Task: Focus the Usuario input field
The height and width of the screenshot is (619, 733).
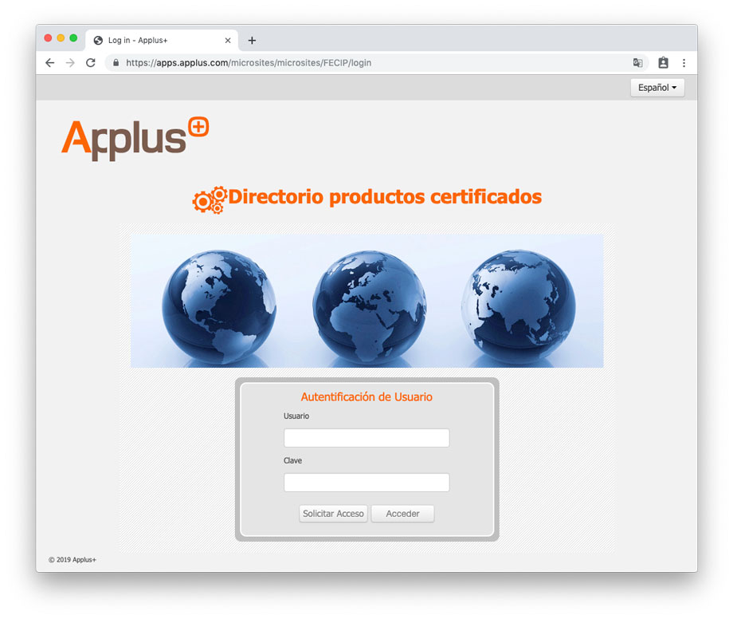Action: point(366,438)
